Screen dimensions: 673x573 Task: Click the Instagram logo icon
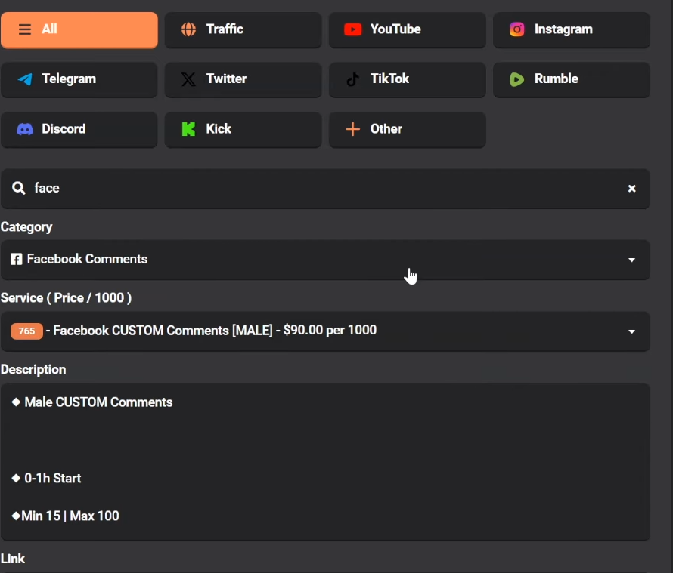pyautogui.click(x=516, y=29)
